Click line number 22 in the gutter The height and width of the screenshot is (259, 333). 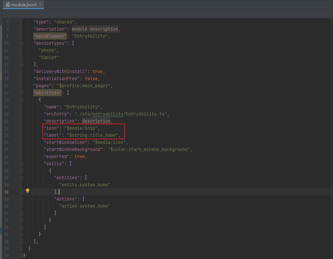[7, 128]
